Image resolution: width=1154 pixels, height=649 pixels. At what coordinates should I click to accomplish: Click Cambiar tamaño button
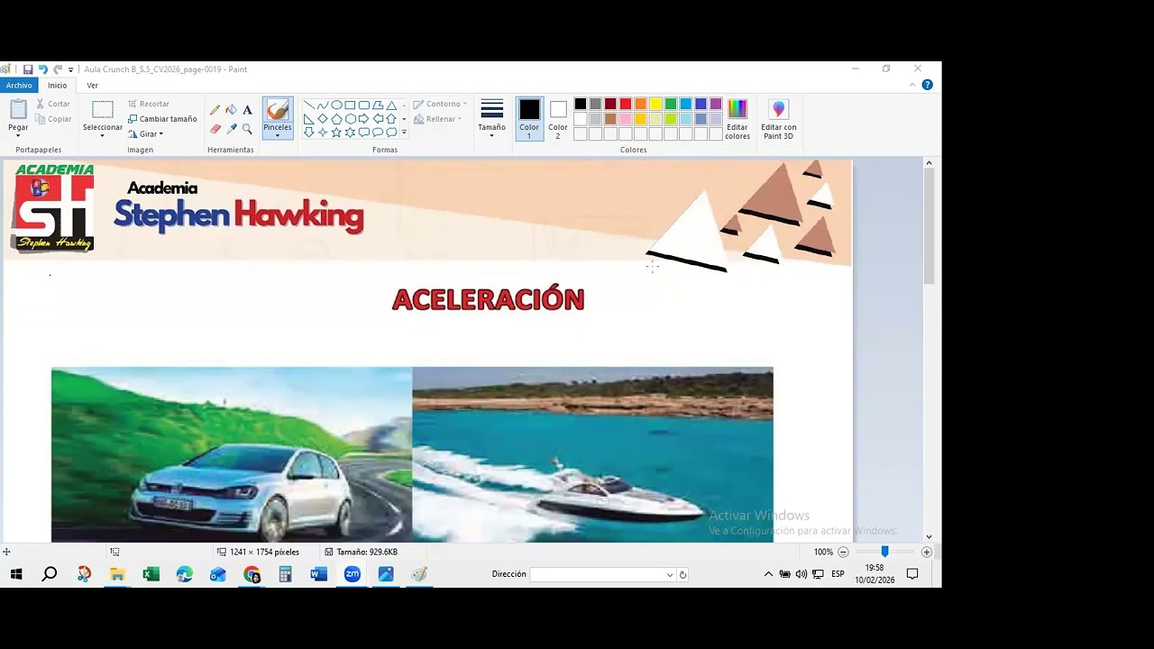coord(162,119)
